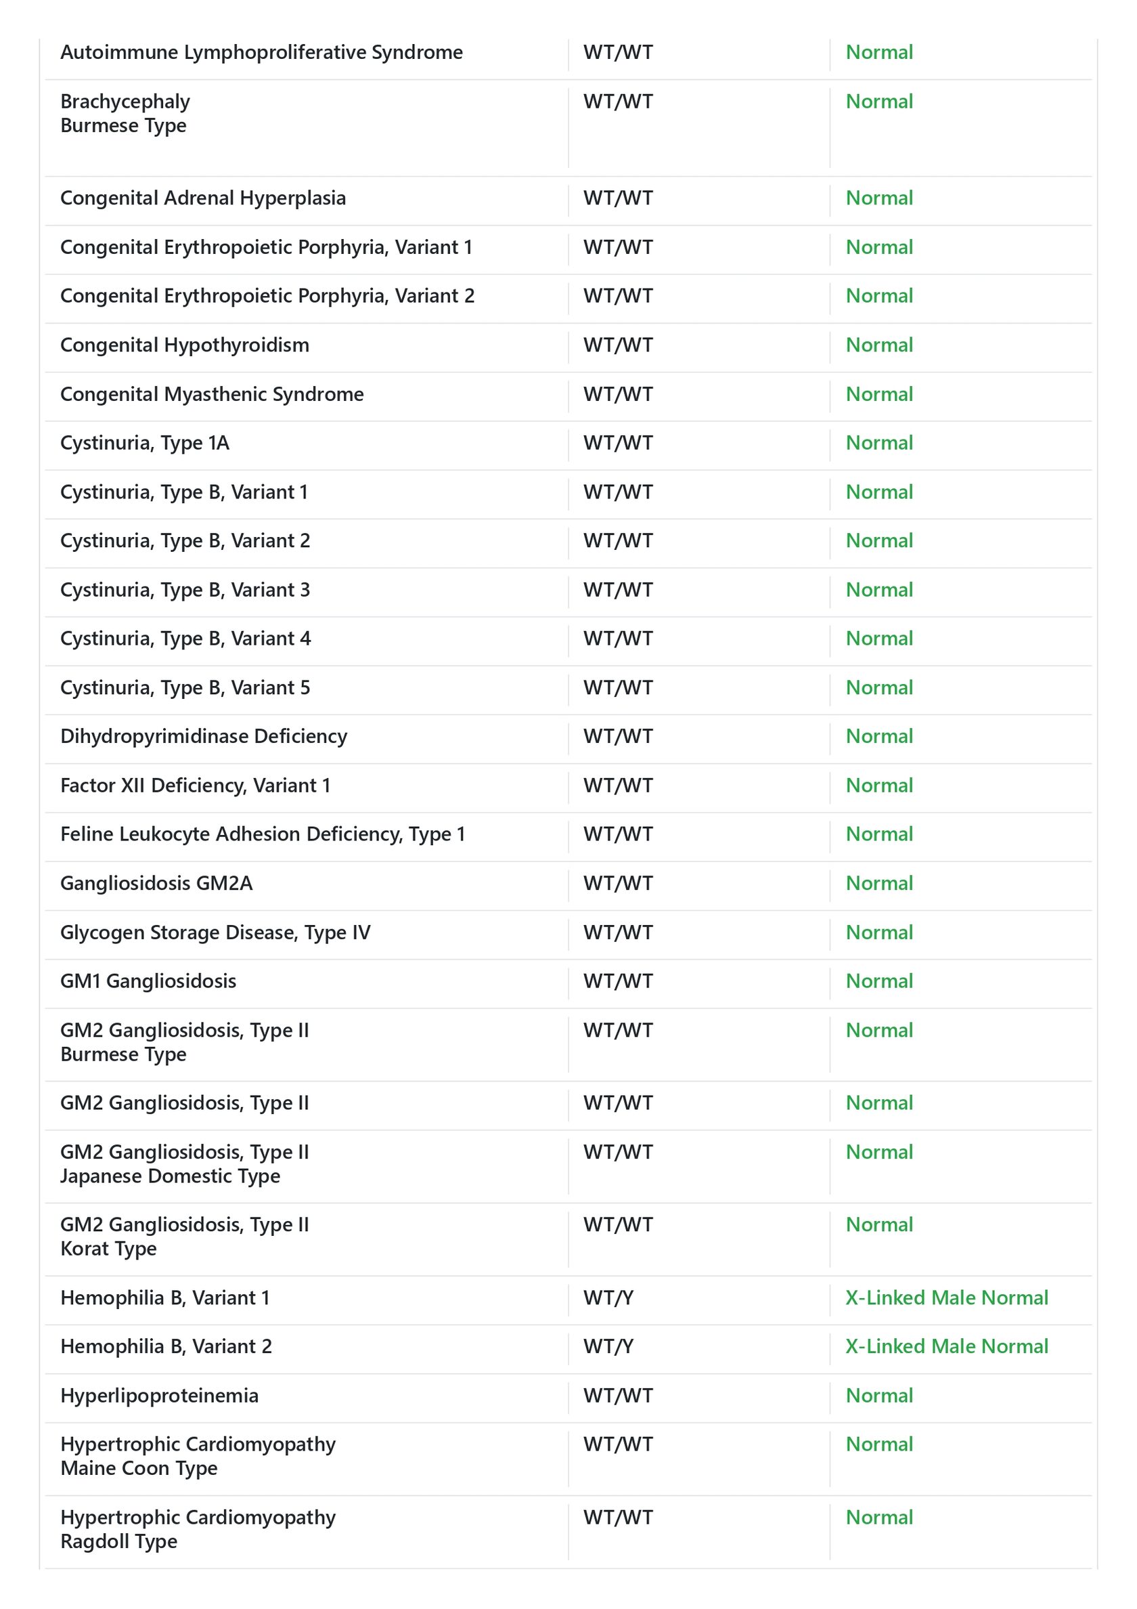
Task: Click WT/WT genotype for Cystinuria Type B Variant 3
Action: (x=618, y=590)
